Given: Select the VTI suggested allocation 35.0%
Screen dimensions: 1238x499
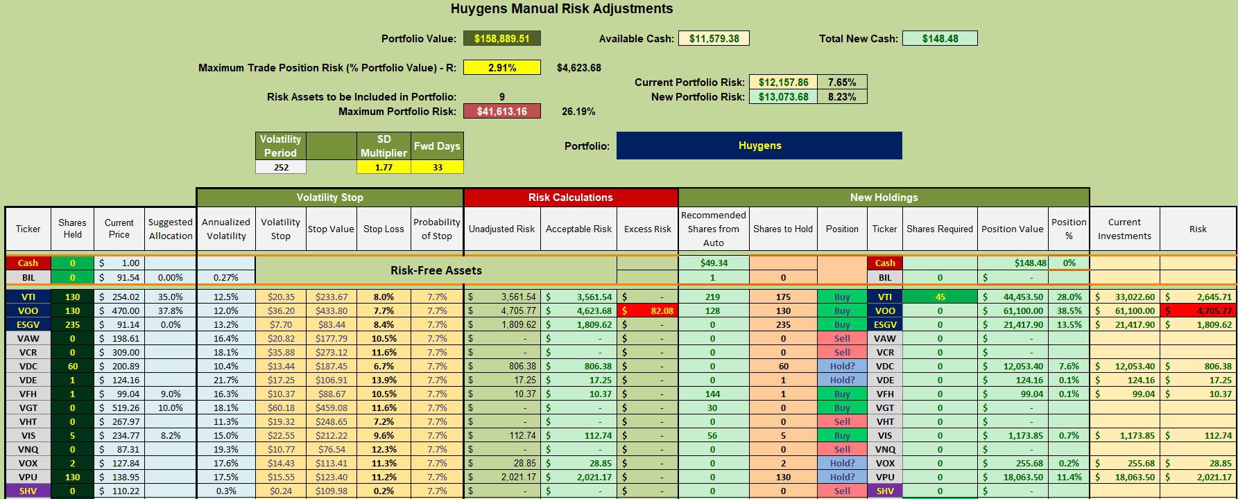Looking at the screenshot, I should (x=170, y=297).
